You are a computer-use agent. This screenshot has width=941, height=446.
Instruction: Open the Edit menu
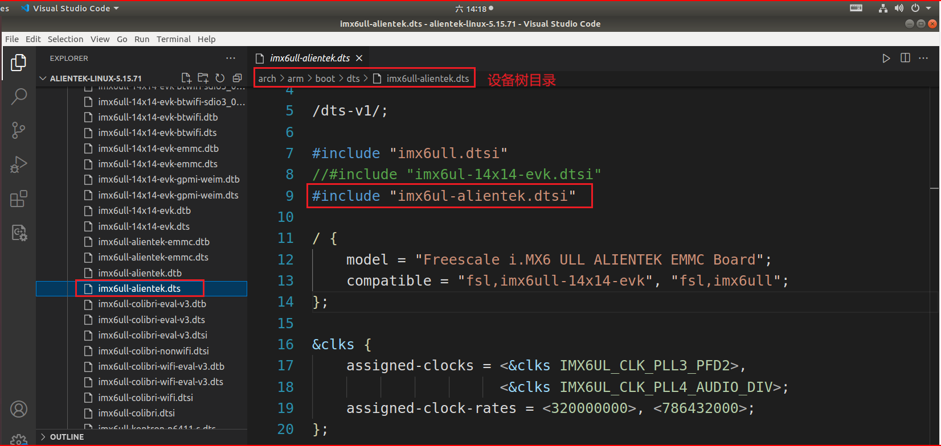point(33,39)
